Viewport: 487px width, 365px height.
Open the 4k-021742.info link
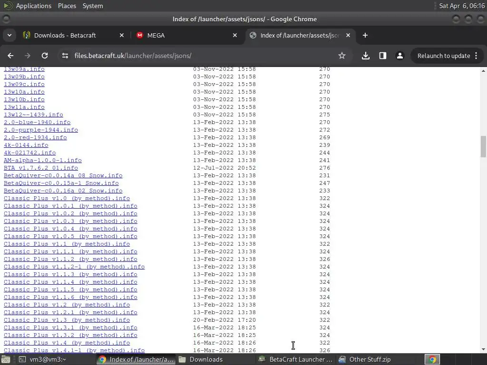click(30, 153)
